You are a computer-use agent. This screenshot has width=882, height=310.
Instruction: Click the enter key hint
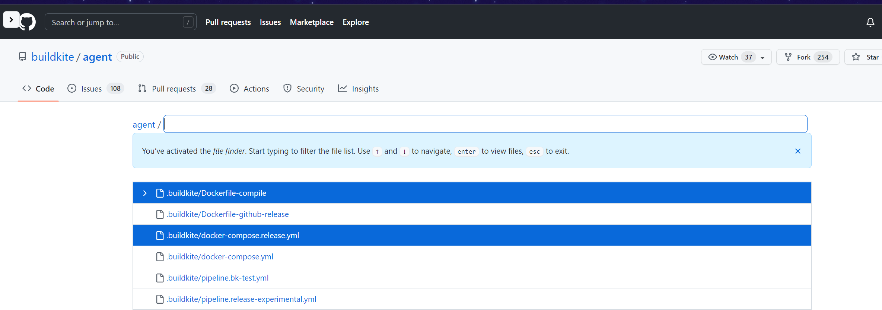tap(467, 151)
